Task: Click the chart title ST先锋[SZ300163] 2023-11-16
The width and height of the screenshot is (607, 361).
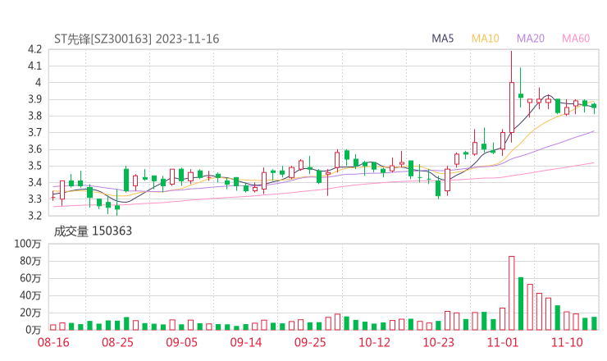Action: (x=137, y=39)
